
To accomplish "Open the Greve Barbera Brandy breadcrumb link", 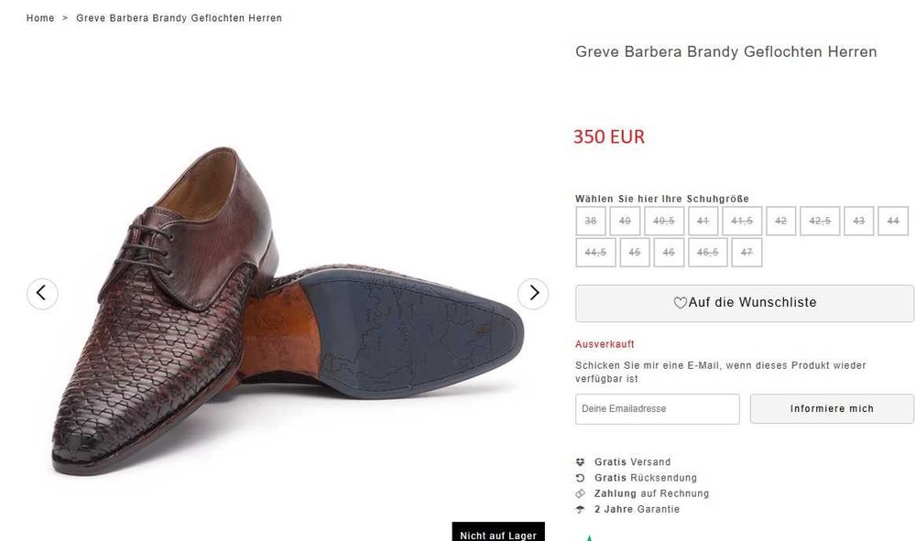I will click(179, 18).
